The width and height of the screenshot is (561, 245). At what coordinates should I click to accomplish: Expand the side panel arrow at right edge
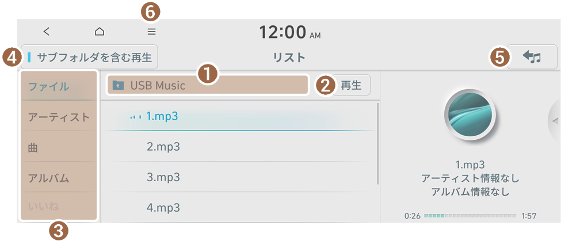[555, 120]
